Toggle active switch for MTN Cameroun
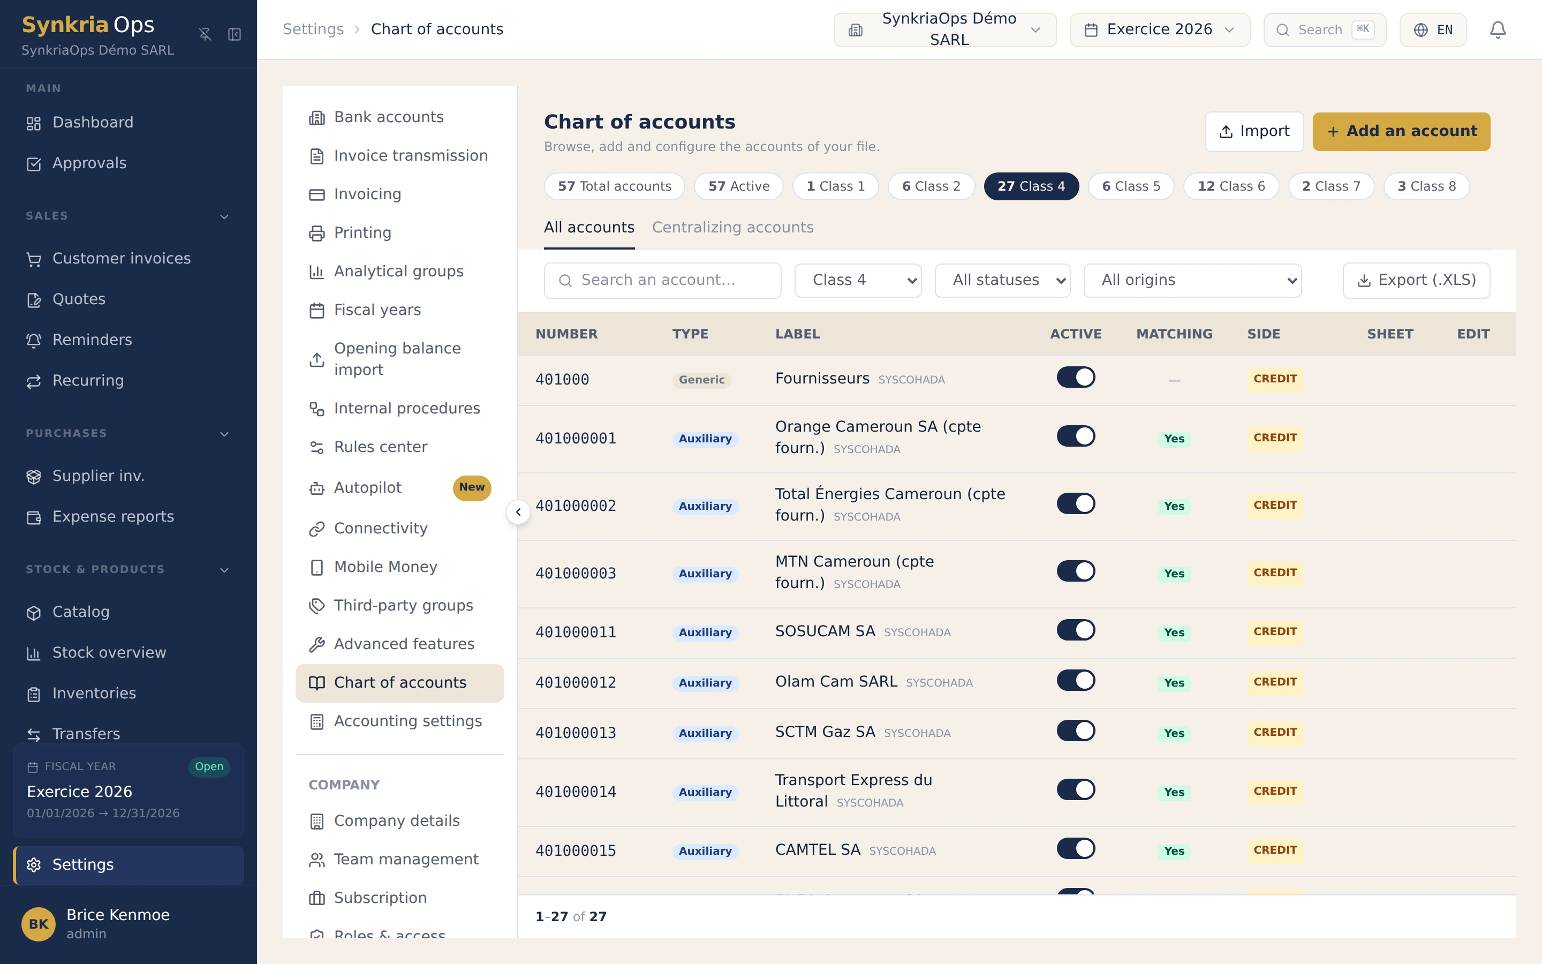Screen dimensions: 1542x964 pyautogui.click(x=1076, y=571)
